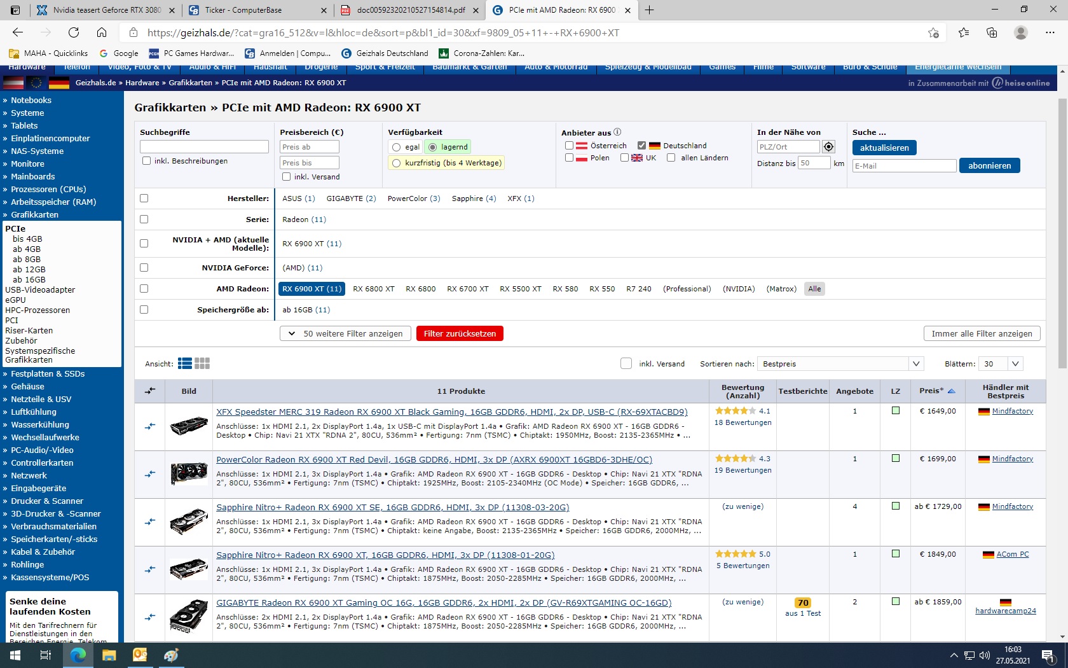This screenshot has width=1068, height=668.
Task: Open the favorites list
Action: click(x=964, y=32)
